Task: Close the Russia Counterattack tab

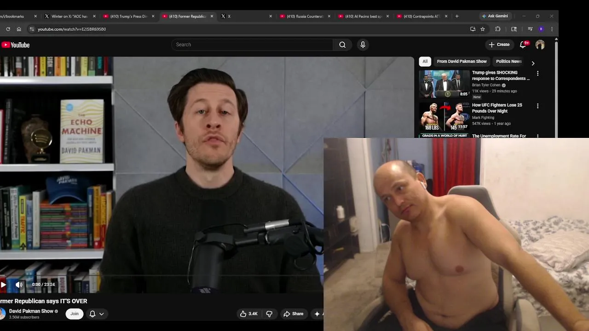Action: (x=329, y=16)
